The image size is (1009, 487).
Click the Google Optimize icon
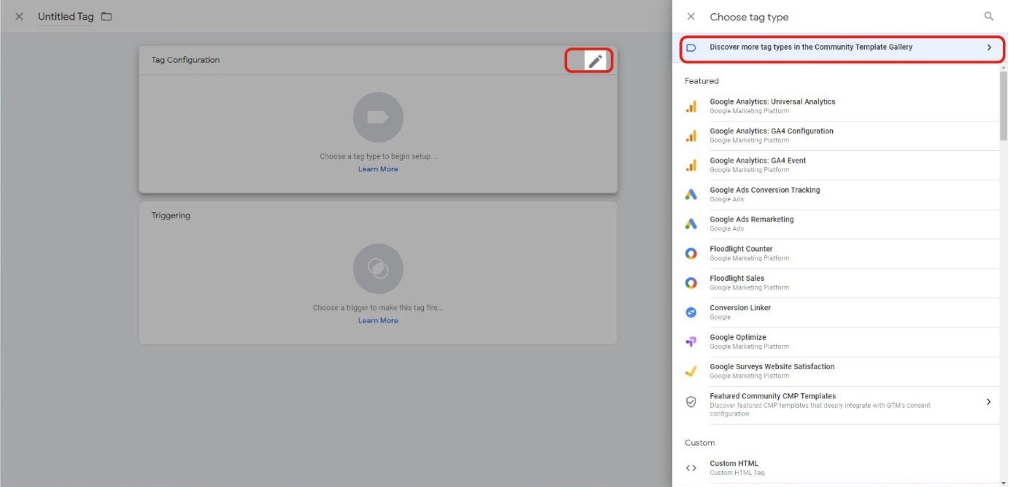pos(692,341)
